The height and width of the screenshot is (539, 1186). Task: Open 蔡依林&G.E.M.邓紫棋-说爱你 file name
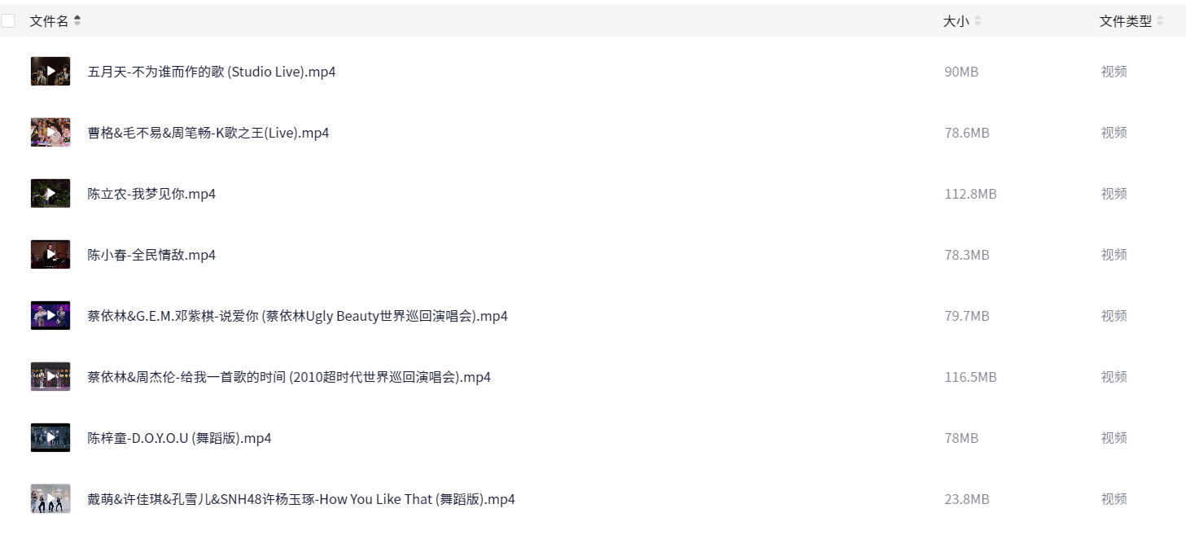(x=297, y=316)
